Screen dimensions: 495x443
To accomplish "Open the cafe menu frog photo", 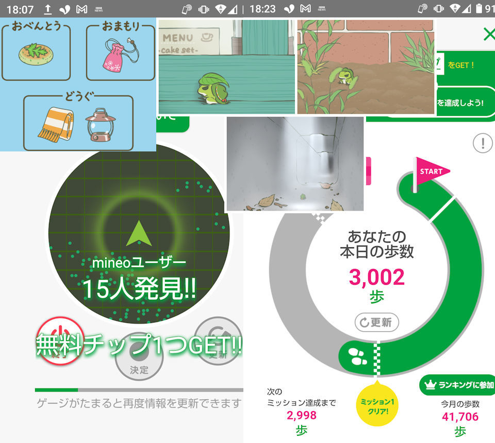I will pyautogui.click(x=227, y=66).
